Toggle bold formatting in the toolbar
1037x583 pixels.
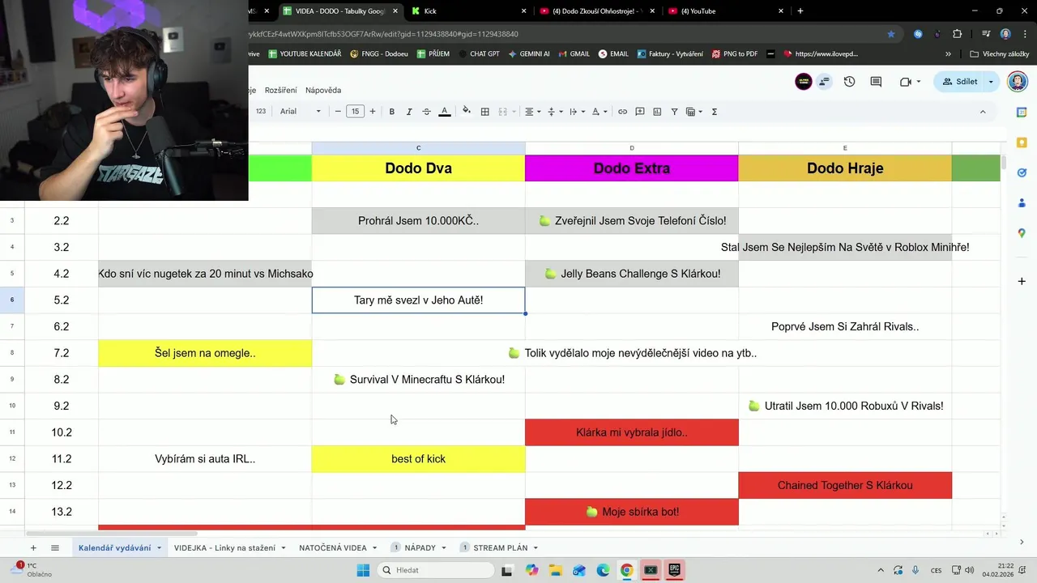tap(391, 112)
